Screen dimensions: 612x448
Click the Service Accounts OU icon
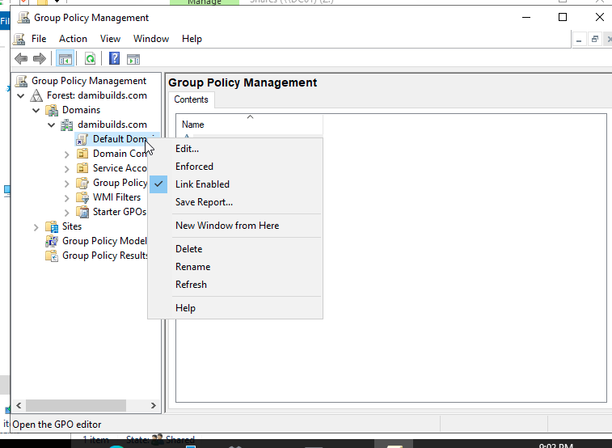tap(82, 168)
